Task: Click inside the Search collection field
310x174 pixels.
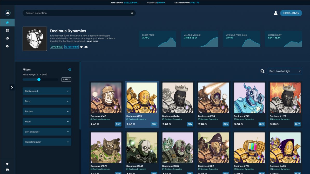Action: point(79,13)
